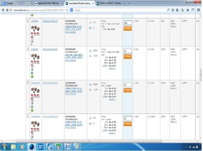The width and height of the screenshot is (203, 151).
Task: Open the capacitor product image for 1885383
Action: click(35, 57)
